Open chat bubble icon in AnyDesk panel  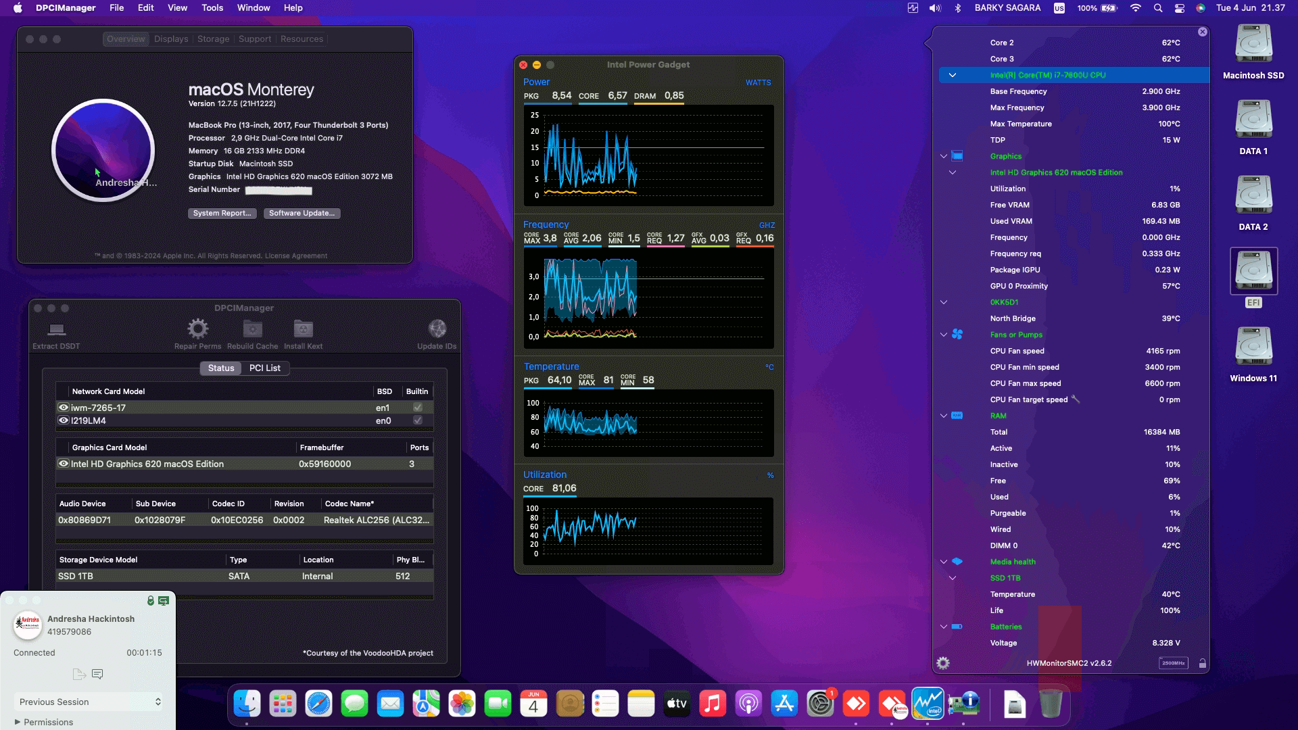tap(97, 674)
